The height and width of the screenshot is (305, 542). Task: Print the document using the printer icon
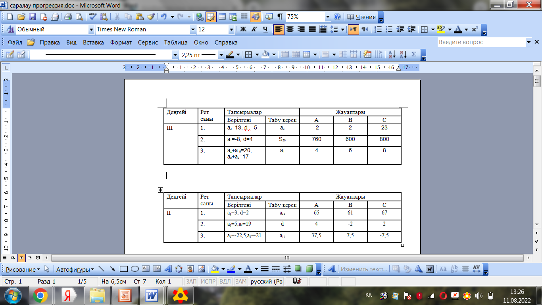point(68,17)
